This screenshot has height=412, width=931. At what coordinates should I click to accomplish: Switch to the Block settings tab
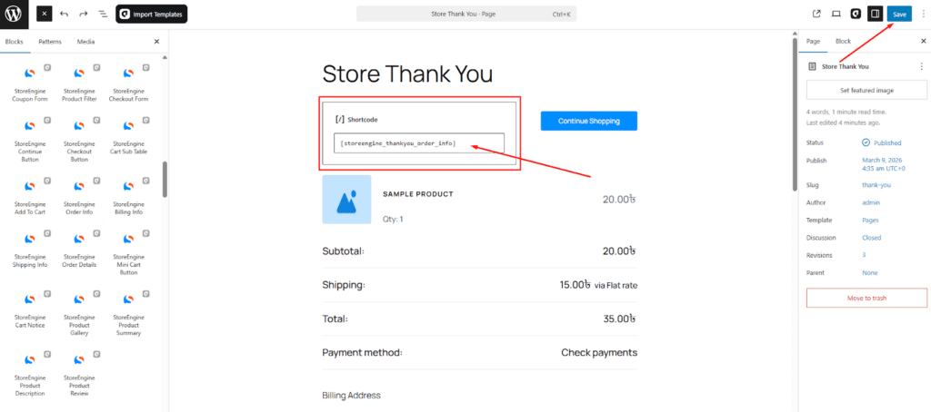[x=843, y=42]
